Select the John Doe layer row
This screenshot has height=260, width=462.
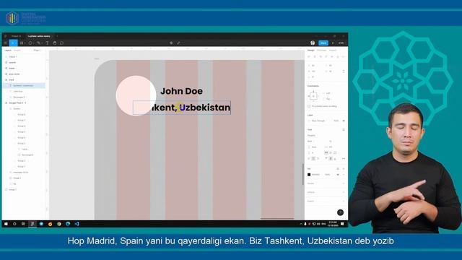24,92
